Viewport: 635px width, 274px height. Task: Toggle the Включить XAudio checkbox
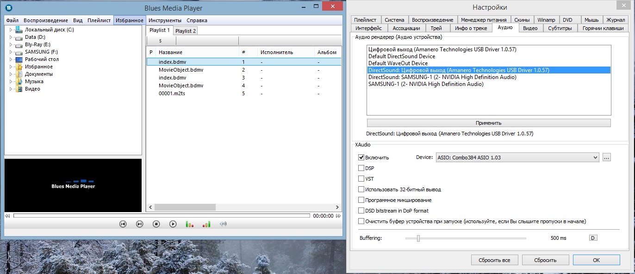click(x=361, y=158)
